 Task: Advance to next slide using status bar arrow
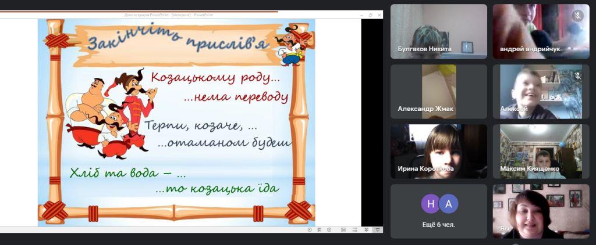coord(329,230)
